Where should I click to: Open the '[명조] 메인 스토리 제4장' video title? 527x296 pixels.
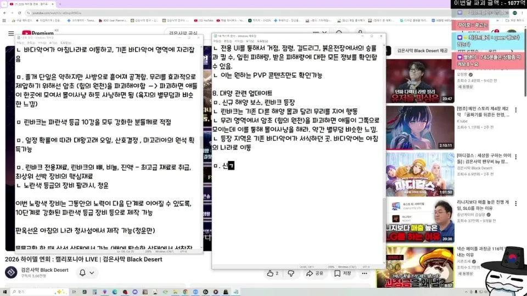[483, 111]
